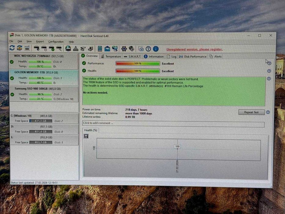Click the '8,99 TB' lifetime writes value
The width and height of the screenshot is (285, 214).
pos(130,117)
